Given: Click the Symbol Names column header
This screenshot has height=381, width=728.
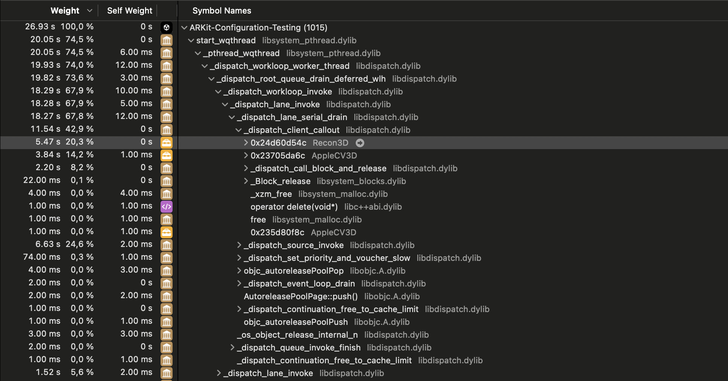Looking at the screenshot, I should pyautogui.click(x=222, y=11).
